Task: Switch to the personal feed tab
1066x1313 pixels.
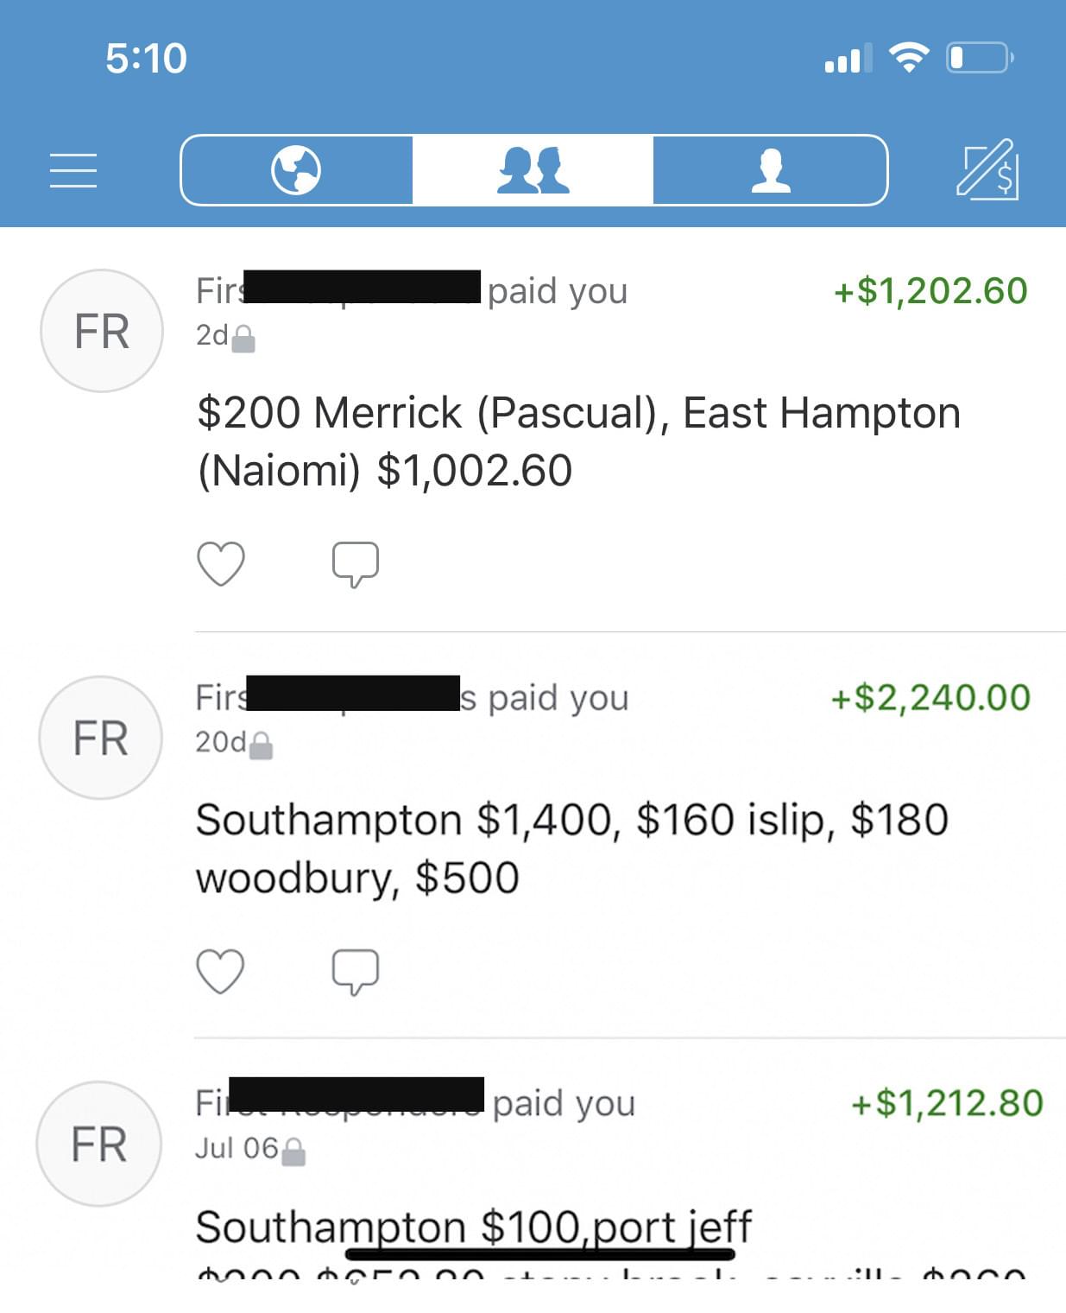Action: point(770,170)
